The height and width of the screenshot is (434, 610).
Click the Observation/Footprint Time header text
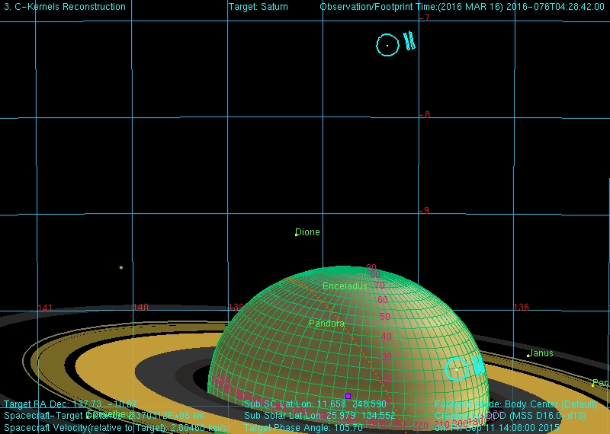click(462, 7)
